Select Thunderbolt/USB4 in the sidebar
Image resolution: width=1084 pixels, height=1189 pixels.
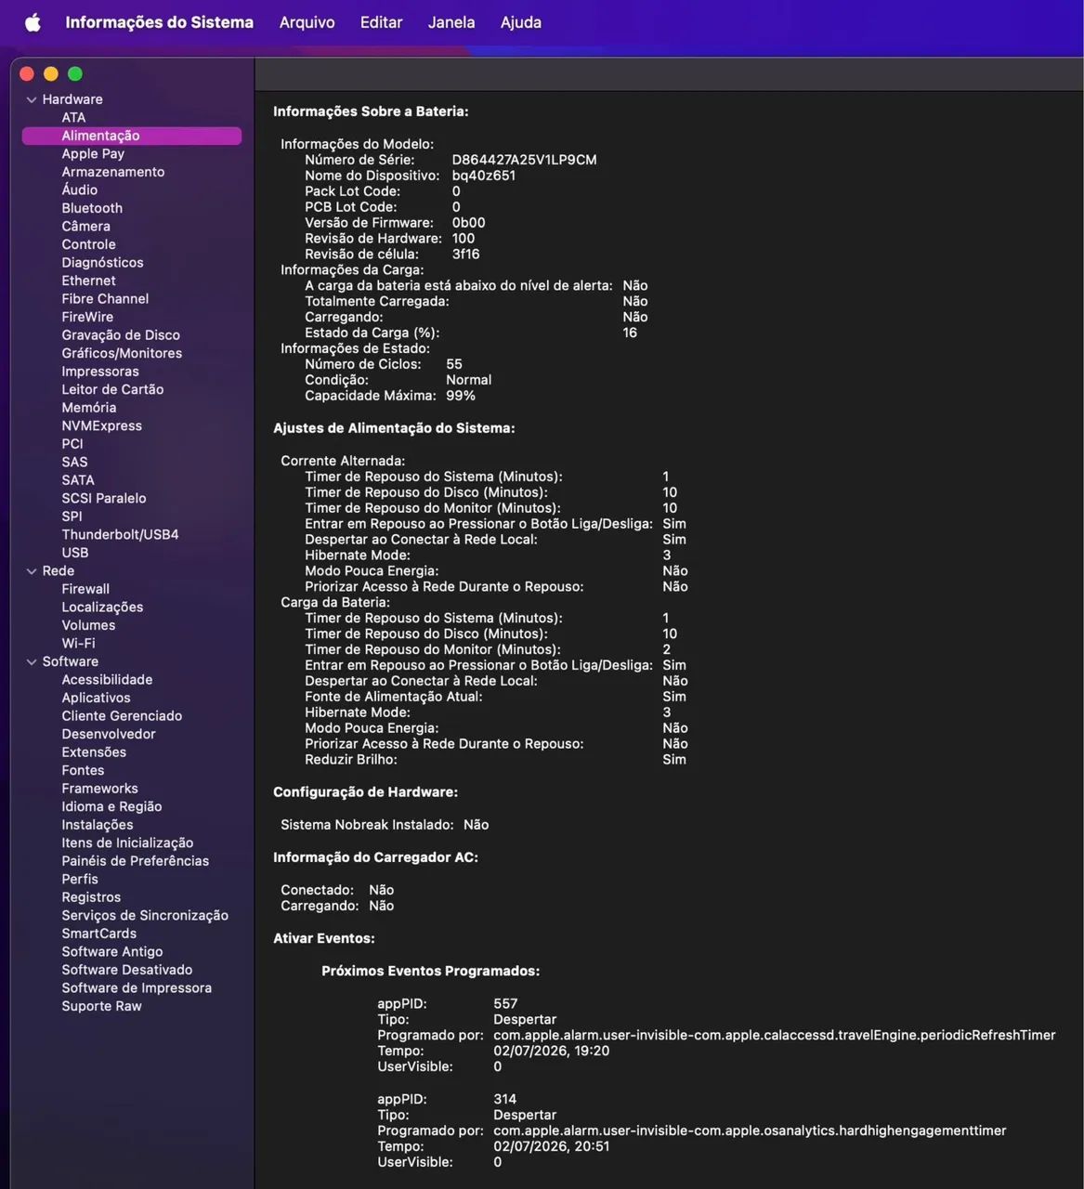120,534
